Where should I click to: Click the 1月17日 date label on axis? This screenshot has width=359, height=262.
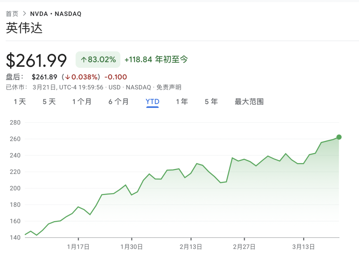78,247
